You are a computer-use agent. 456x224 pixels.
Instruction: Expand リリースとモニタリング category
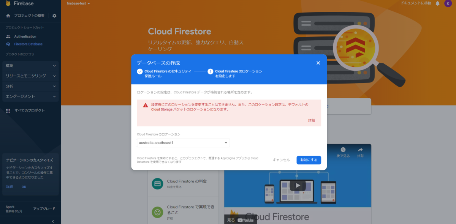pyautogui.click(x=30, y=76)
